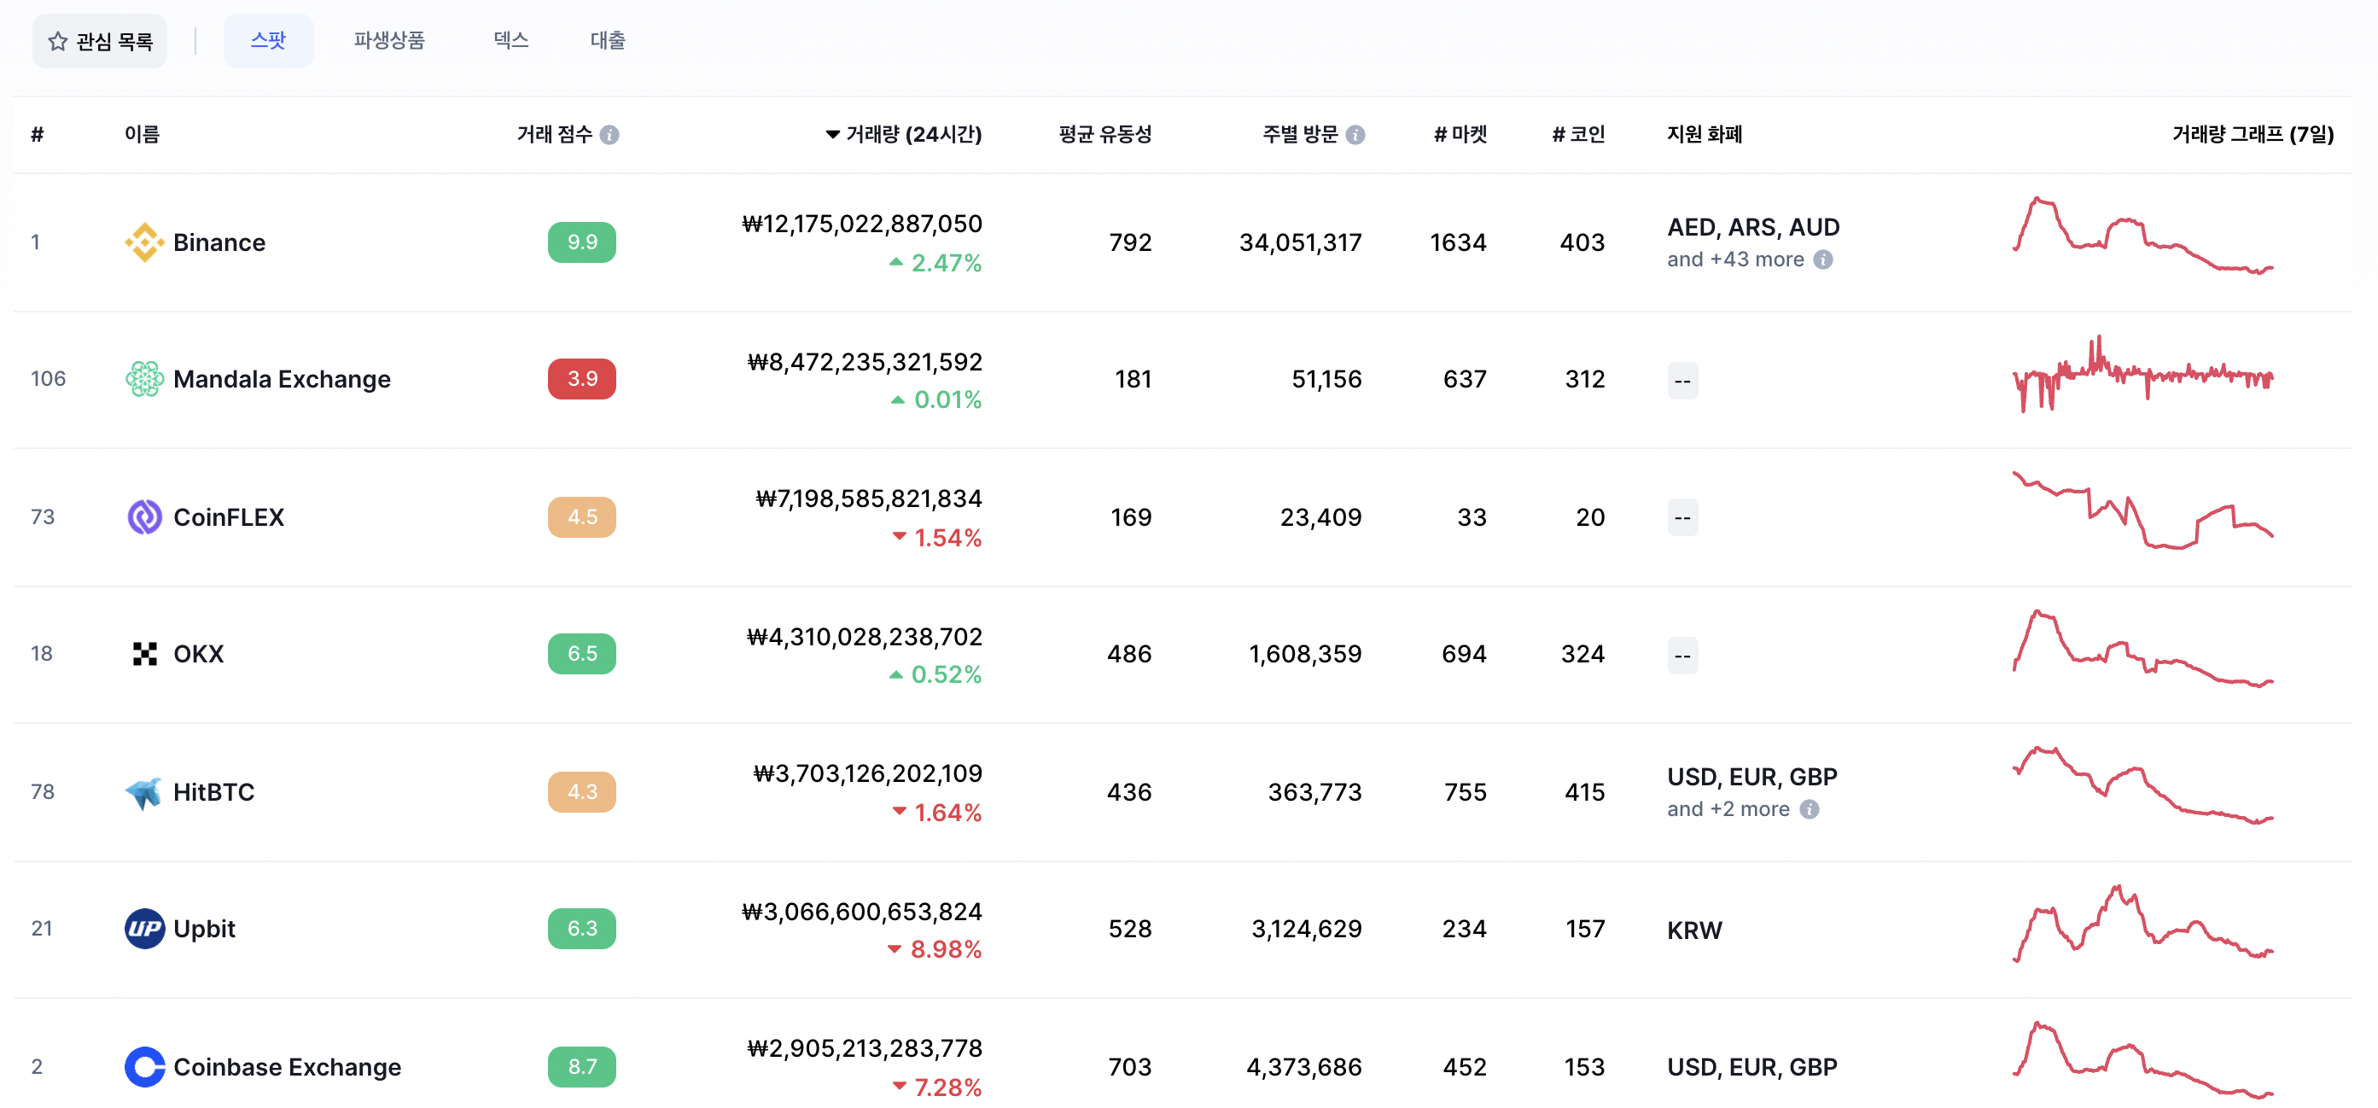This screenshot has width=2378, height=1108.
Task: Sort by the 평균 유동성 column header
Action: (x=1106, y=135)
